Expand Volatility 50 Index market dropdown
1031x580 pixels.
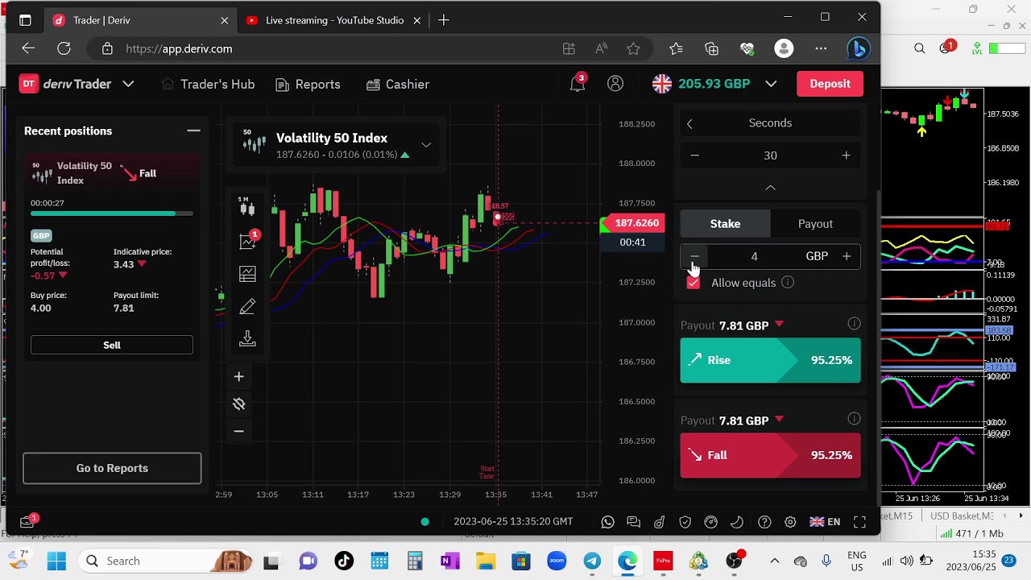[426, 145]
